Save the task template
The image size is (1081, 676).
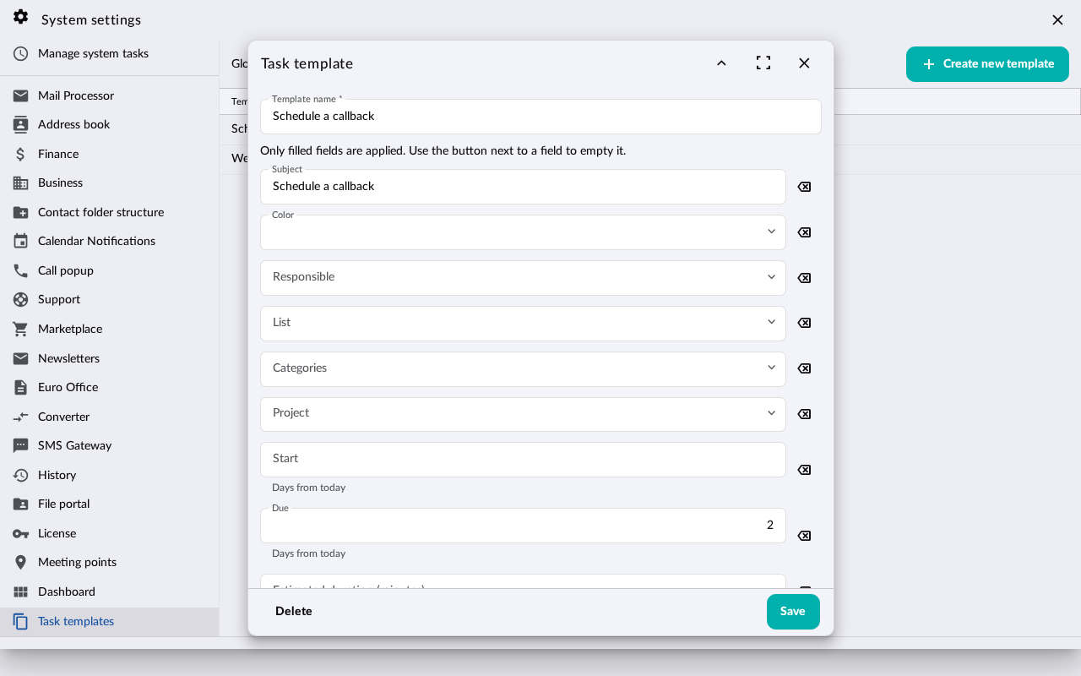793,612
